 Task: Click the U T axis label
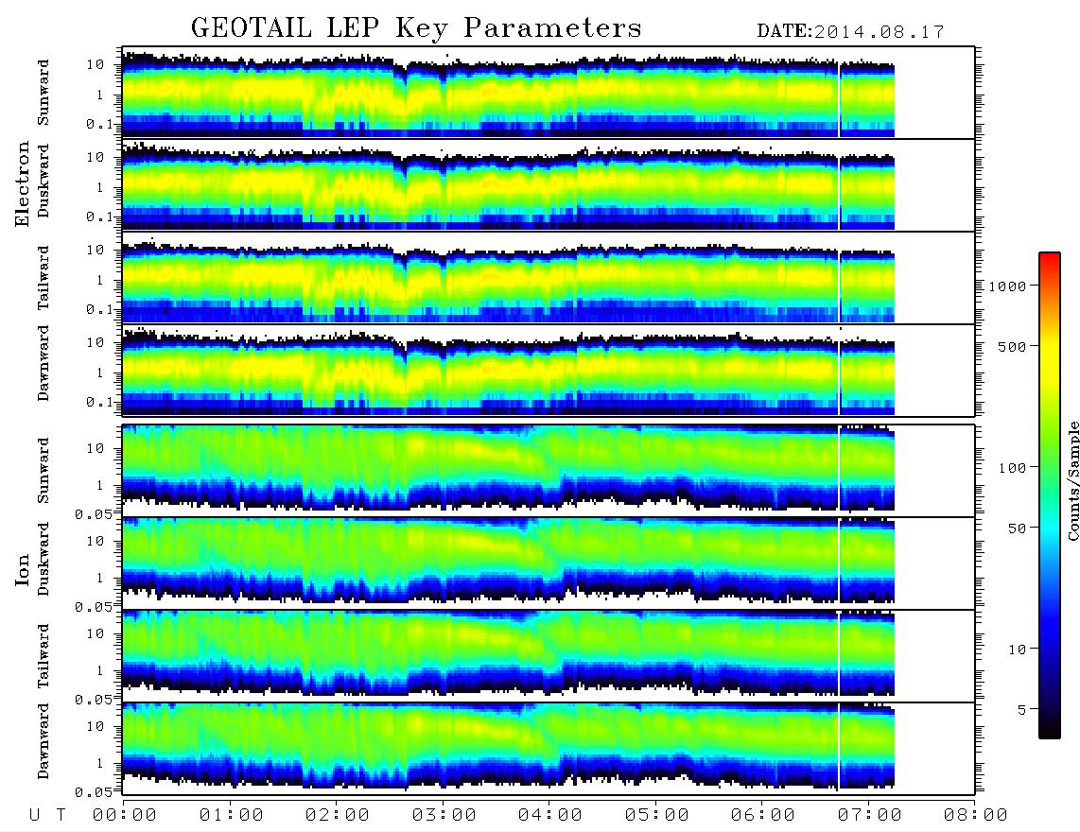click(47, 816)
